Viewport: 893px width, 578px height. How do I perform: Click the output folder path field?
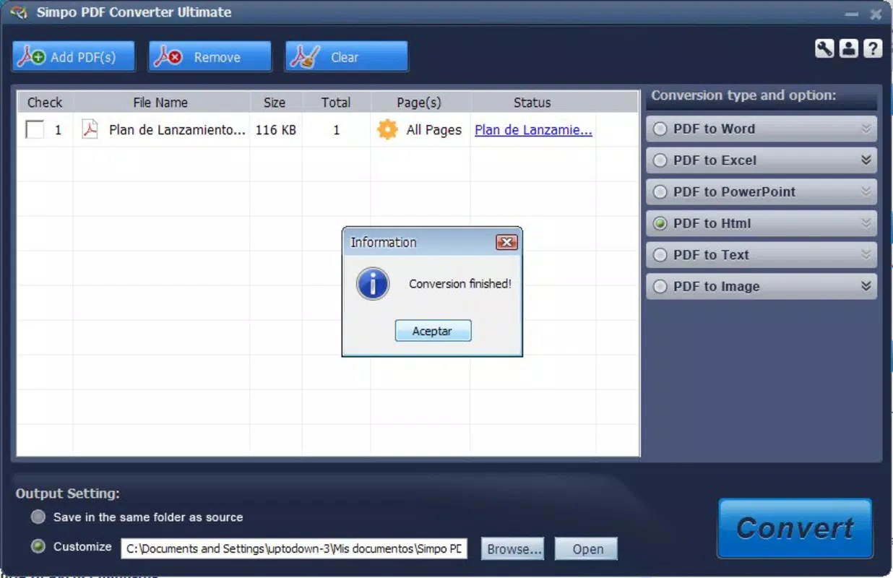pyautogui.click(x=294, y=548)
